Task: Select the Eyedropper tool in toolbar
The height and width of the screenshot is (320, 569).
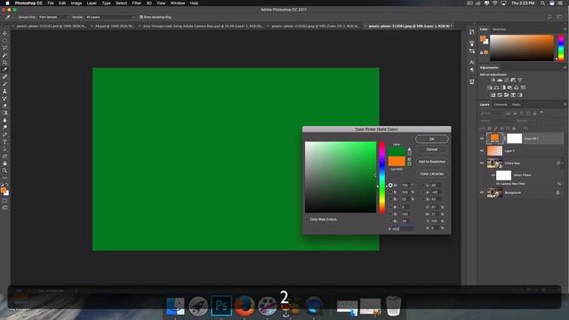Action: tap(4, 69)
